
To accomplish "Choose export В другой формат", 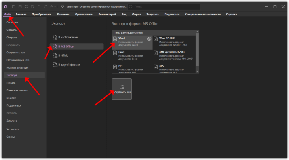I will click(x=77, y=65).
